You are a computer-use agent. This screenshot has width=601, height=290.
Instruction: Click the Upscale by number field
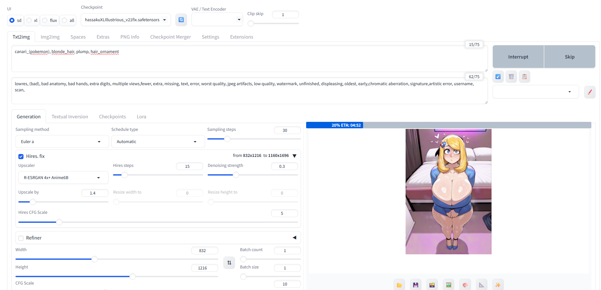pyautogui.click(x=95, y=193)
